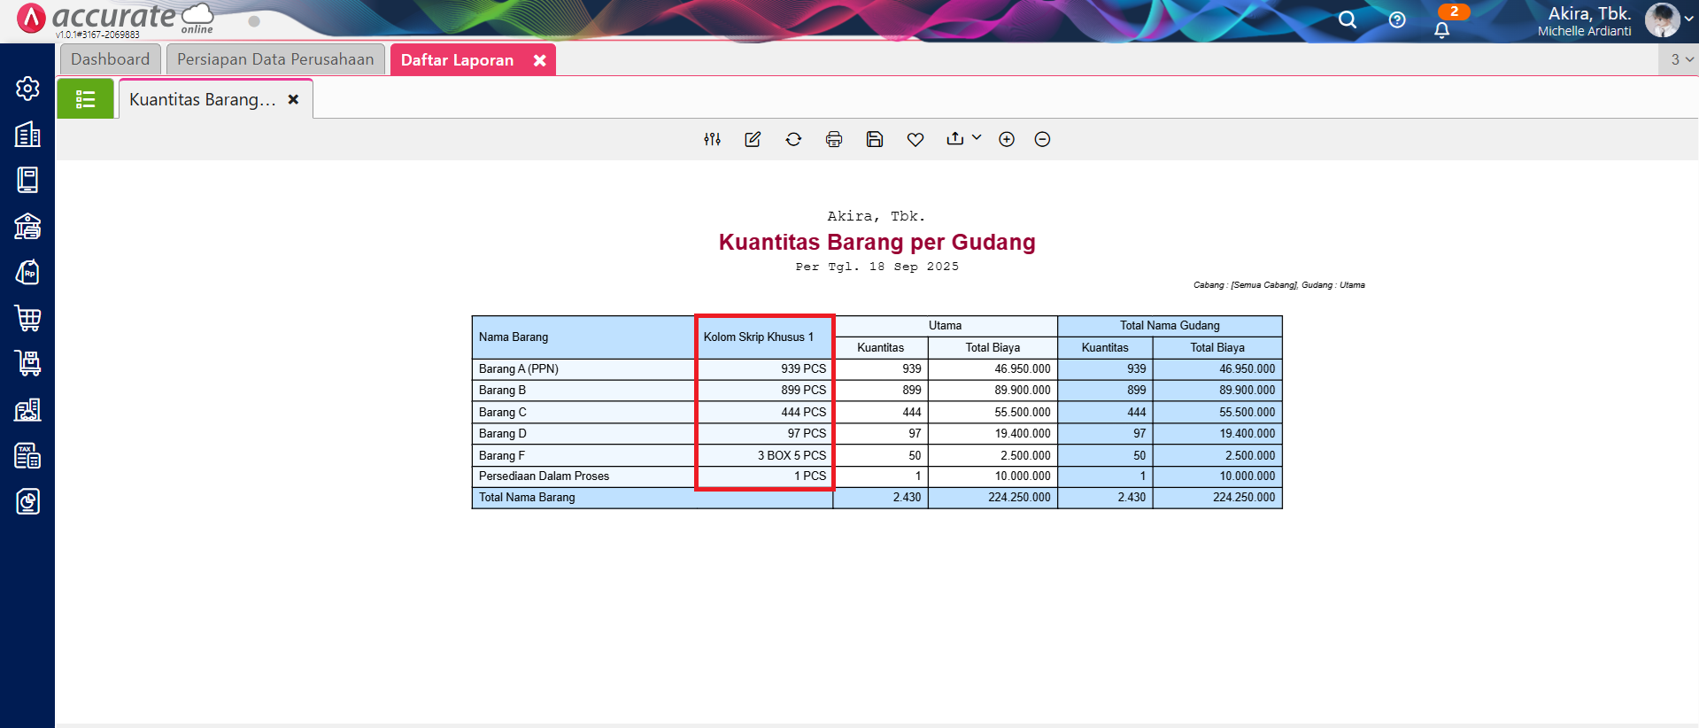Close the Kuantitas Barang report subtab
Viewport: 1699px width, 728px height.
293,99
